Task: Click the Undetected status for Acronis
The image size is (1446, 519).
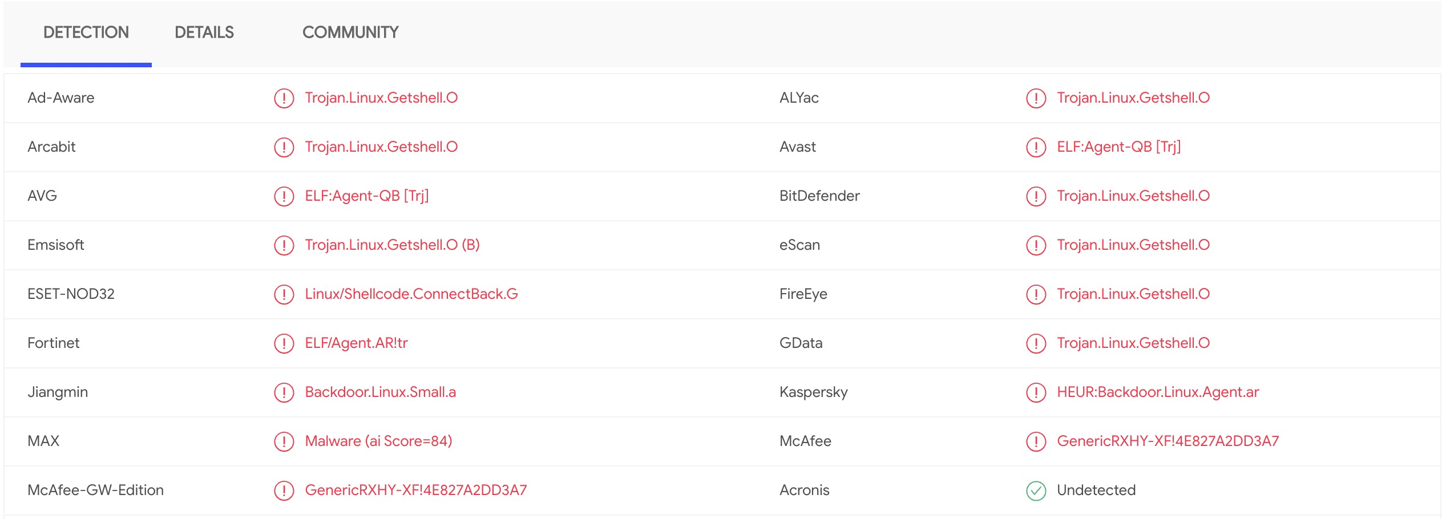Action: (x=1096, y=490)
